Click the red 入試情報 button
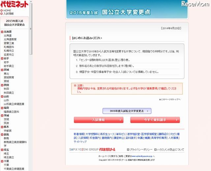Viewport: 211px width, 171px height. [99, 120]
